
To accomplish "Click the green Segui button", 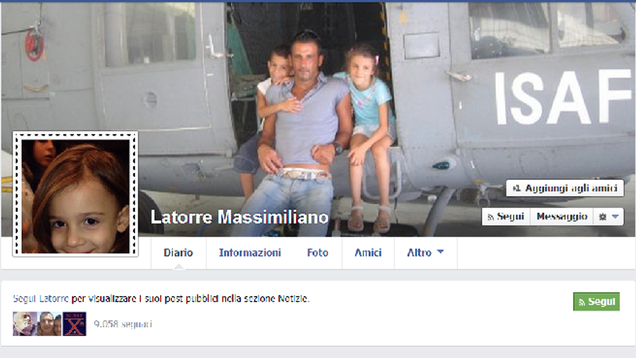I will [596, 302].
